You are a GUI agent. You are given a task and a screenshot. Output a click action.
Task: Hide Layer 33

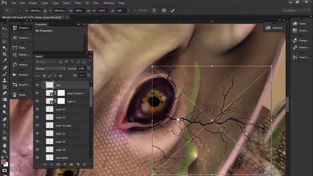[x=37, y=109]
